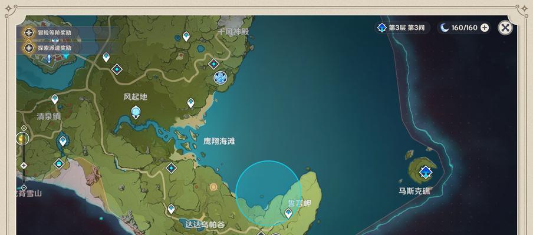Add resin with the plus button

[485, 28]
